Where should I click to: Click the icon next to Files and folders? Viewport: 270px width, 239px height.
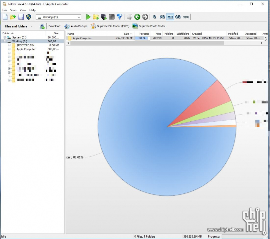[x=42, y=26]
